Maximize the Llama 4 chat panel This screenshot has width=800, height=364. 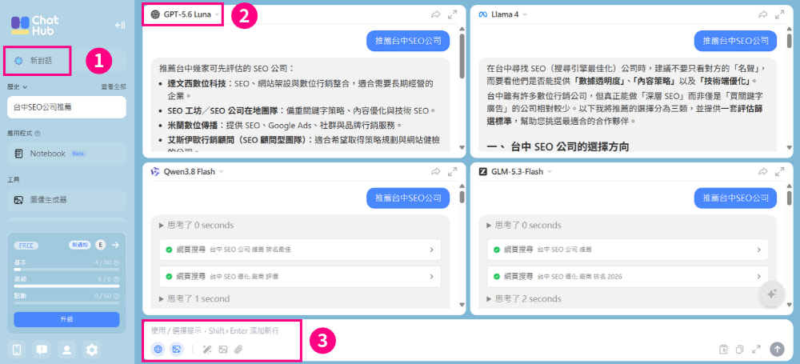779,15
